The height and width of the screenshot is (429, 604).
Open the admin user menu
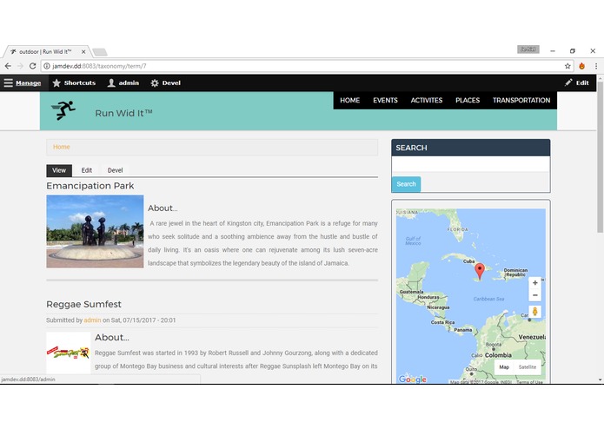[123, 83]
